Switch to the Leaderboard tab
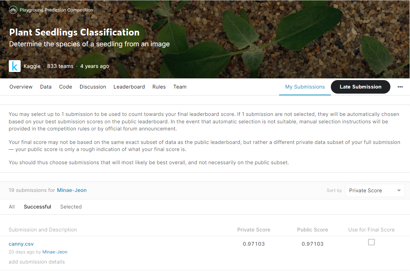The height and width of the screenshot is (271, 410). [129, 87]
